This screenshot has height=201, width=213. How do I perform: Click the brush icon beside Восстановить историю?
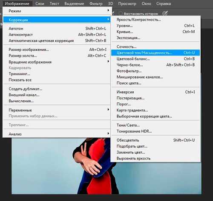165,13
